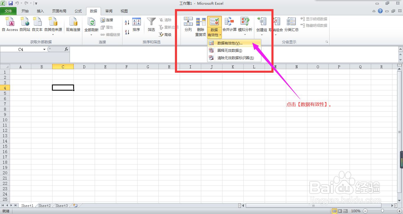Expand the 模拟分析 dropdown arrow
The height and width of the screenshot is (214, 403).
pyautogui.click(x=245, y=34)
